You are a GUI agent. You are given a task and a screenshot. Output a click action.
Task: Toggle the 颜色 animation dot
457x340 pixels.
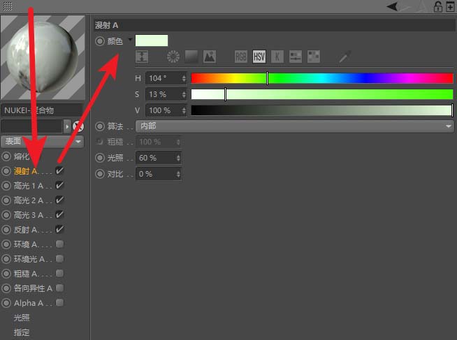tap(100, 41)
